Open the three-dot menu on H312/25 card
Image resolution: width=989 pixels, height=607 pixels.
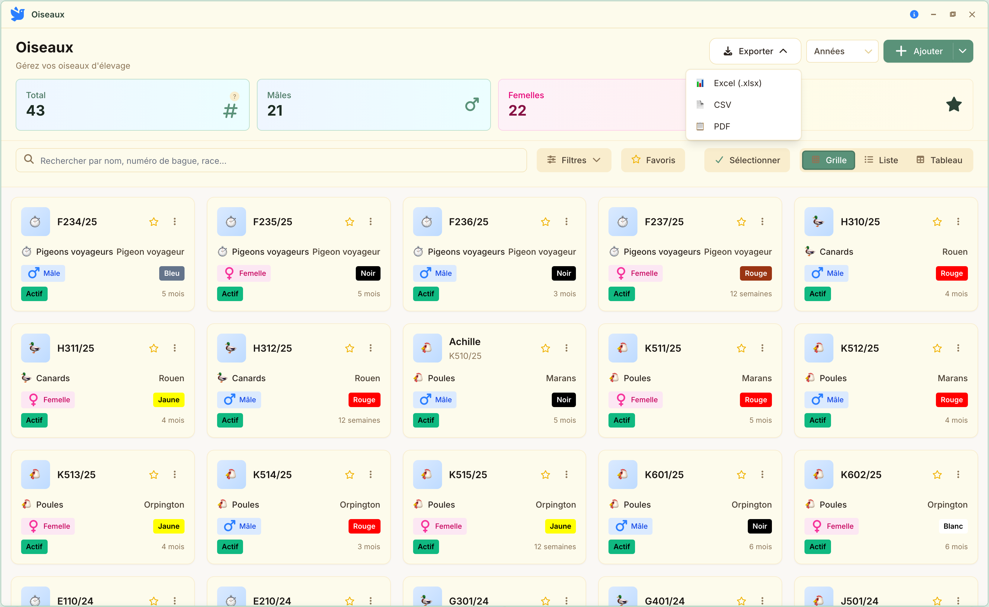click(370, 348)
